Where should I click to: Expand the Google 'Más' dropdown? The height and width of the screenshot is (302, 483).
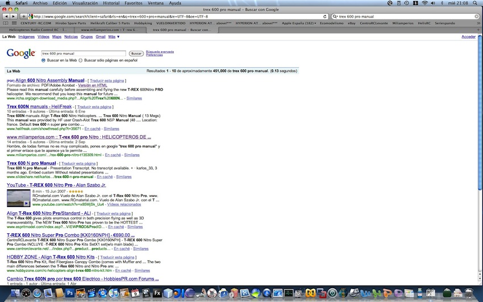click(x=114, y=36)
